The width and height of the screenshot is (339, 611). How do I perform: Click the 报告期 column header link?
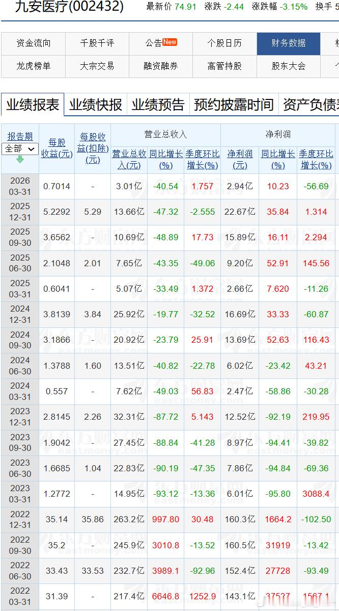[x=20, y=136]
